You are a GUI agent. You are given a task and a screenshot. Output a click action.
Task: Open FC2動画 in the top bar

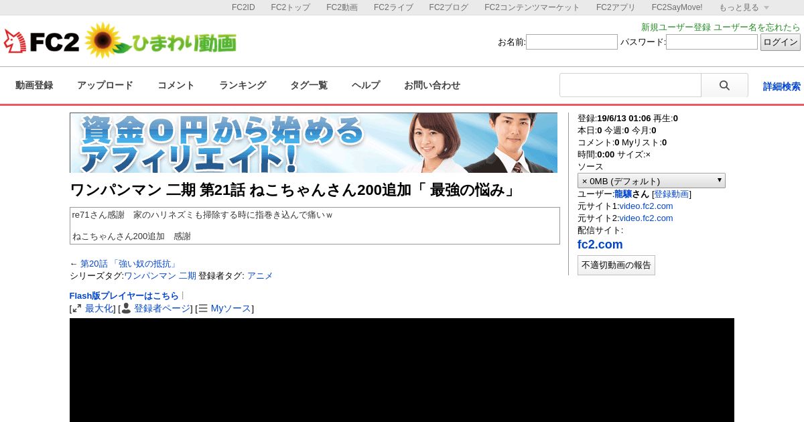pyautogui.click(x=342, y=7)
